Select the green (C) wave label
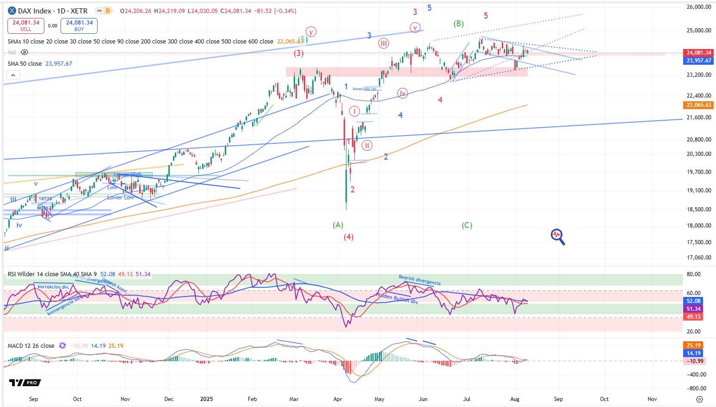This screenshot has width=716, height=407. pos(467,225)
